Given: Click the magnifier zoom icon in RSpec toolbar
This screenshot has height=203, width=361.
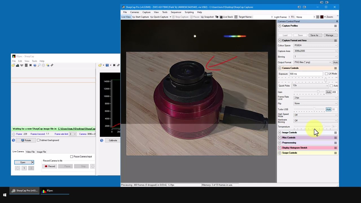Looking at the screenshot, I should click(x=39, y=65).
